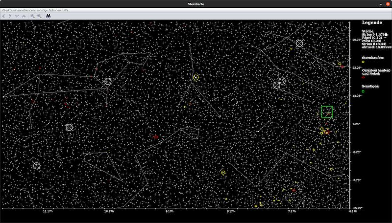Click the 8.17h right ascension label
This screenshot has width=392, height=223.
point(231,211)
